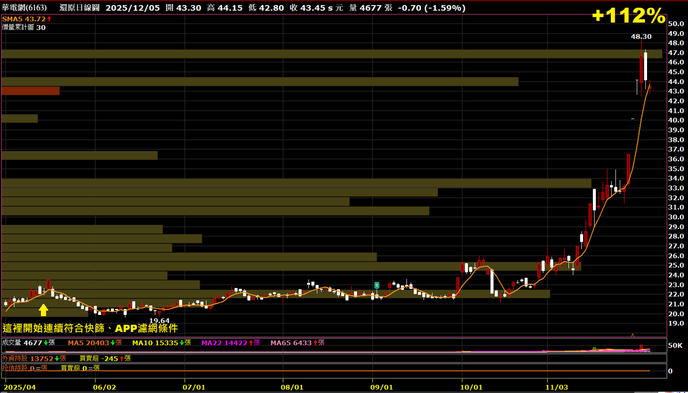Click the 10/01 date axis label
Image resolution: width=688 pixels, height=393 pixels.
(472, 386)
